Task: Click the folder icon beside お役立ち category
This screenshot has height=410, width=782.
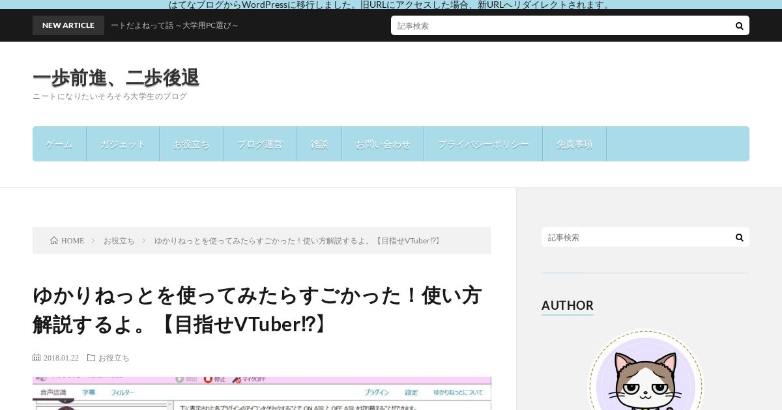Action: coord(91,358)
